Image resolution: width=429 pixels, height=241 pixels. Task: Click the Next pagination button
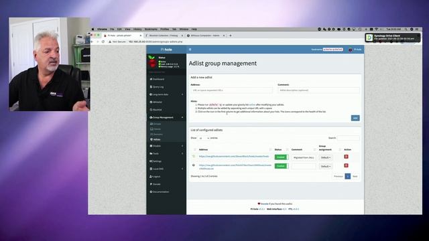355,177
